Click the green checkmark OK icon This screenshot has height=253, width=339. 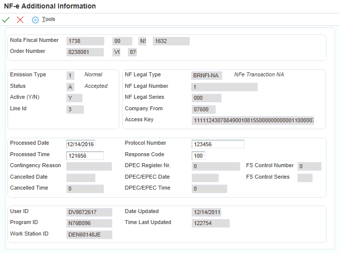pyautogui.click(x=6, y=19)
